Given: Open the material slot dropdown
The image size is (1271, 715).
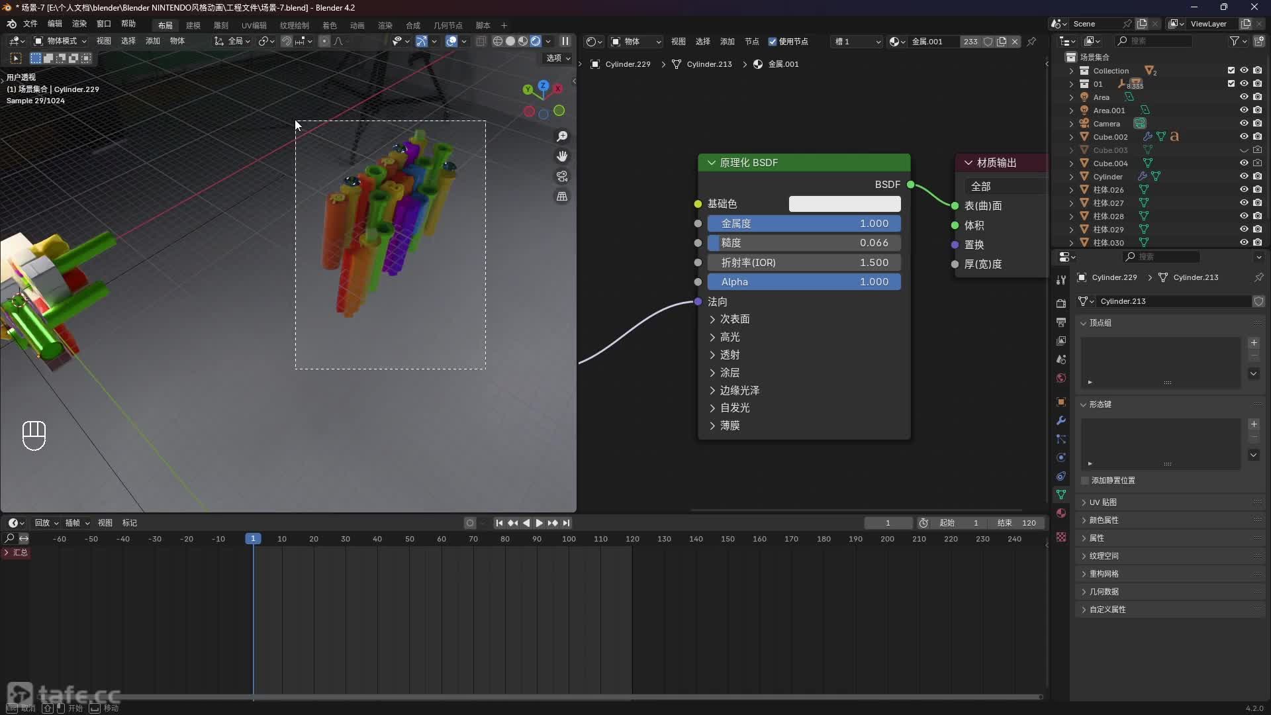Looking at the screenshot, I should coord(857,42).
